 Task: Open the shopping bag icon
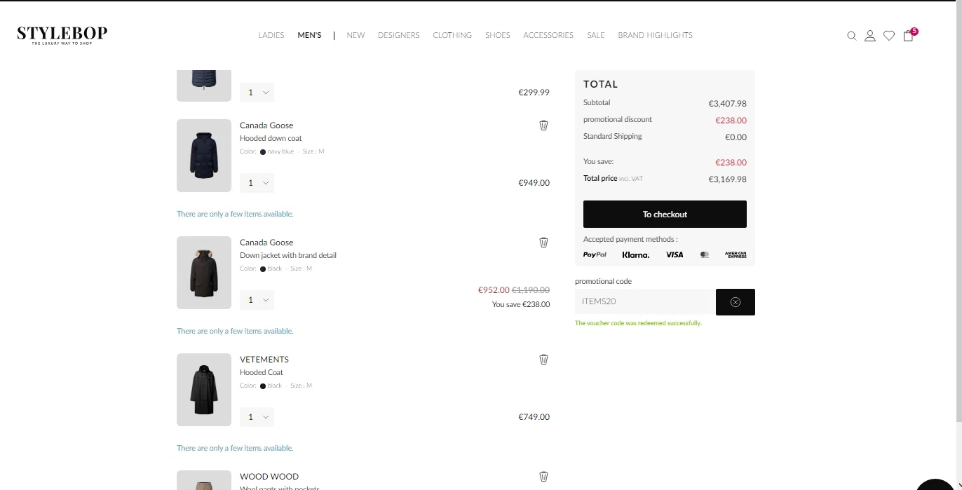pos(908,36)
